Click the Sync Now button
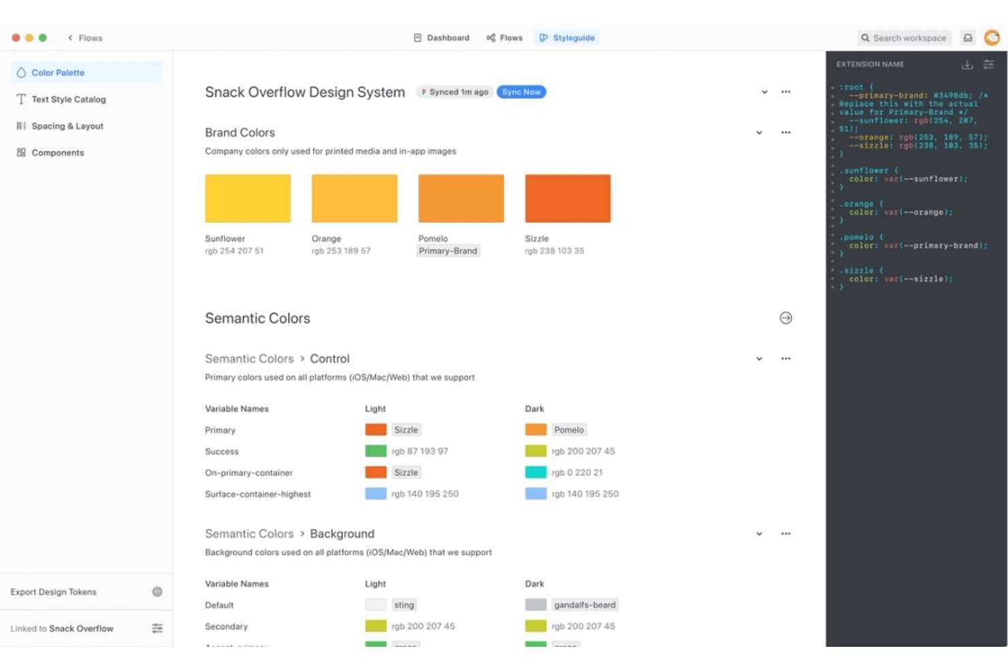The height and width of the screenshot is (672, 1008). point(521,92)
